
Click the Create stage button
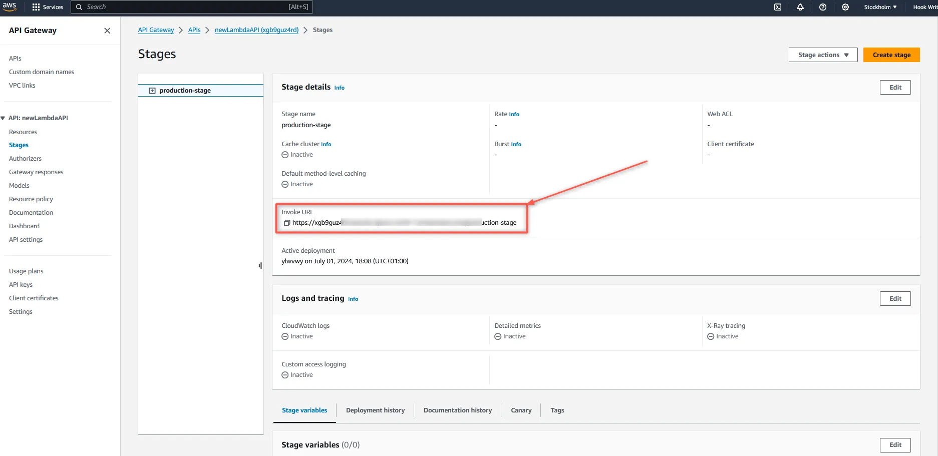[x=891, y=55]
